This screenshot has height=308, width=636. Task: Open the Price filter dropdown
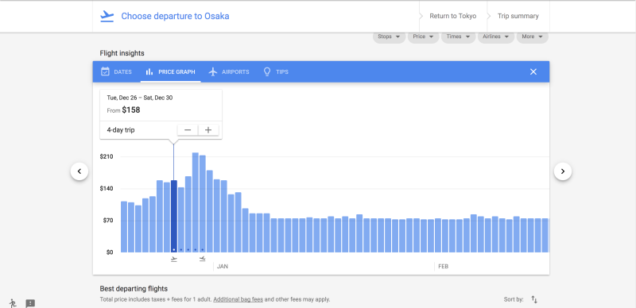(x=423, y=37)
